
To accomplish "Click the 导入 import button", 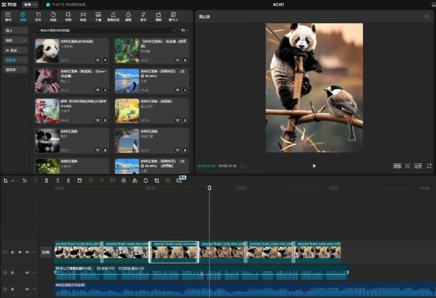I will [16, 31].
